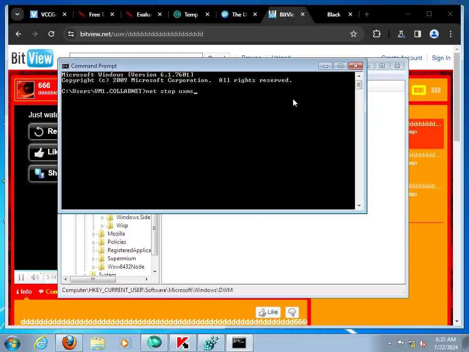This screenshot has width=469, height=352.
Task: Open the tab search dropdown arrow
Action: click(x=17, y=14)
